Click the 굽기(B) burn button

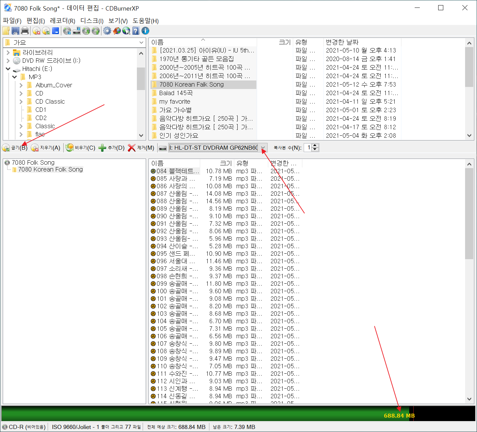(x=15, y=148)
